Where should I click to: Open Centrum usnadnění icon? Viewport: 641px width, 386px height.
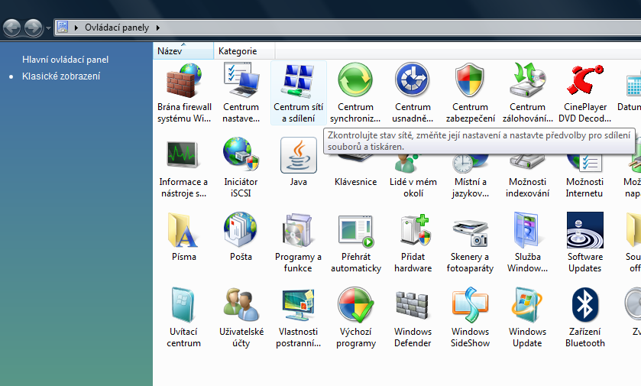(413, 80)
